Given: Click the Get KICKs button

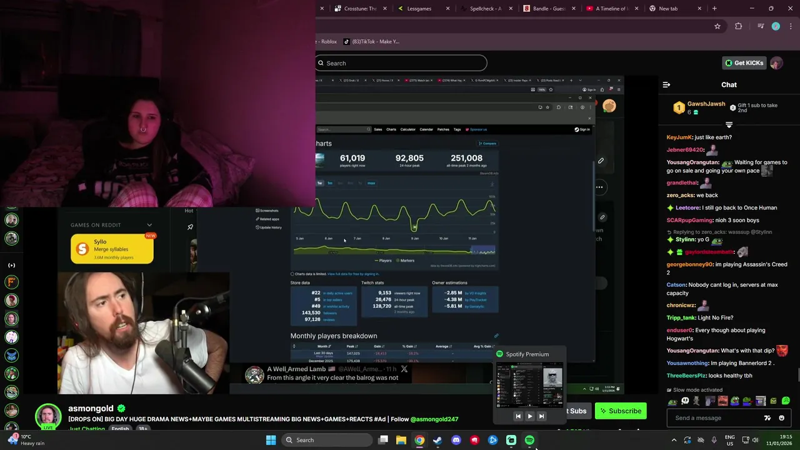Looking at the screenshot, I should click(744, 62).
